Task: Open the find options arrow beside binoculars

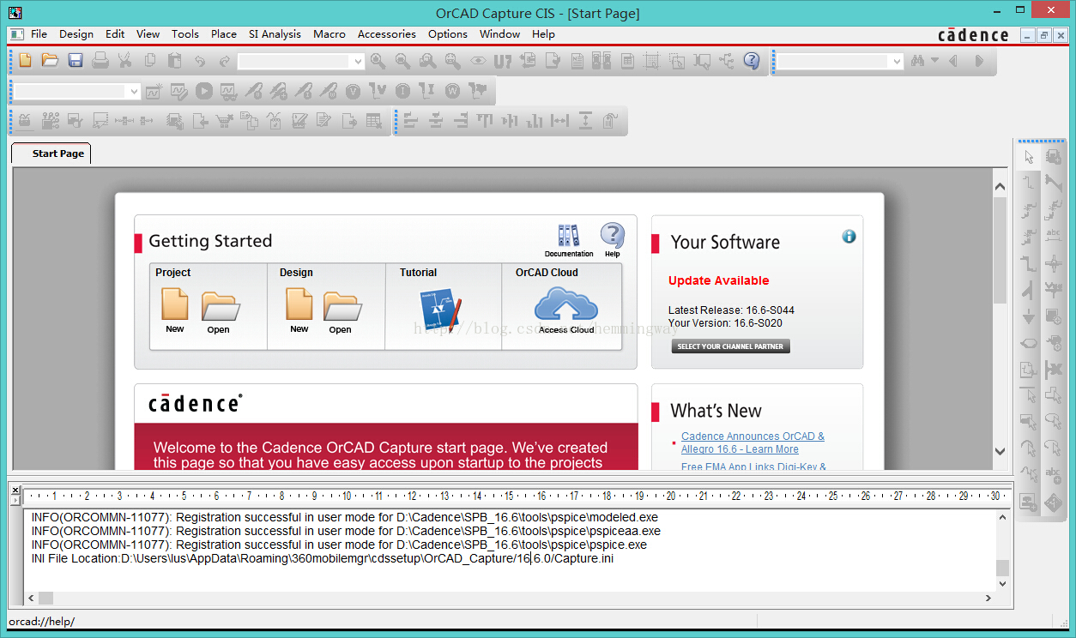Action: coord(934,61)
